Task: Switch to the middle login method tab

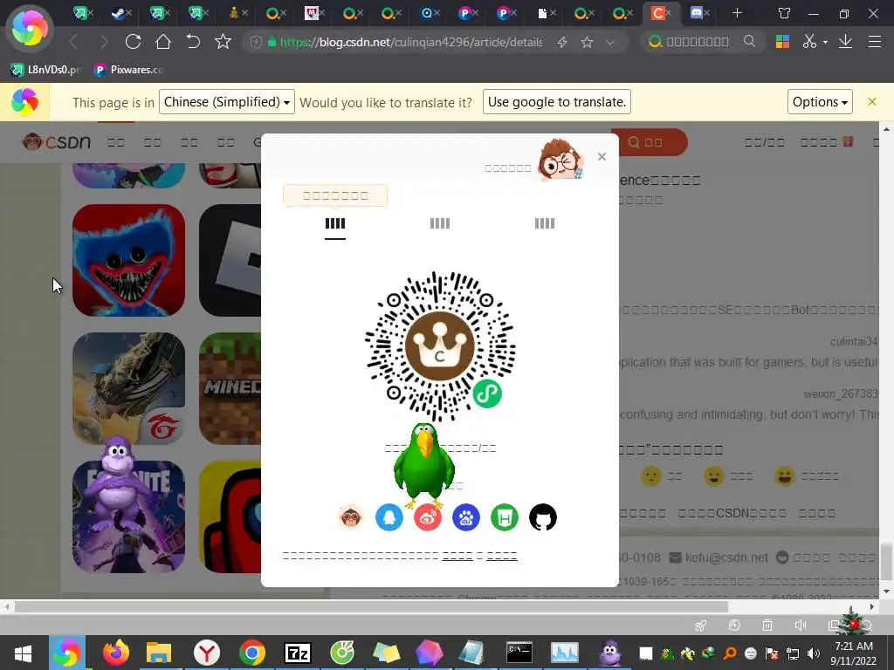Action: point(440,223)
